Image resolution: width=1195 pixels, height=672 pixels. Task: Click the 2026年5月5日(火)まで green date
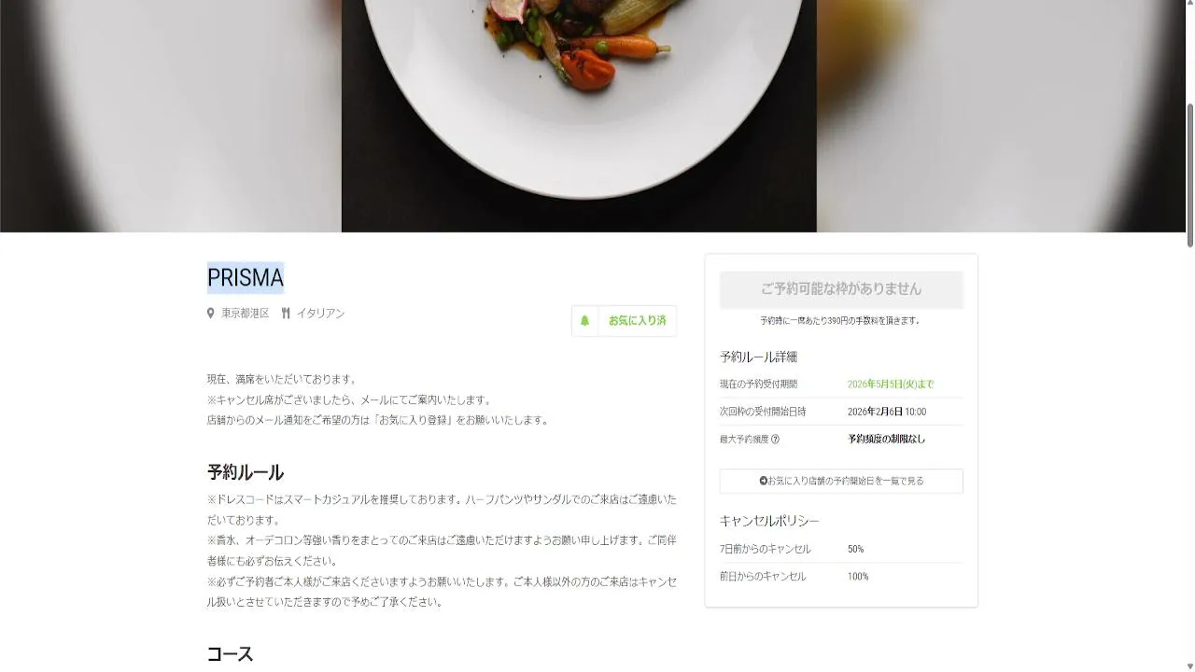[891, 385]
